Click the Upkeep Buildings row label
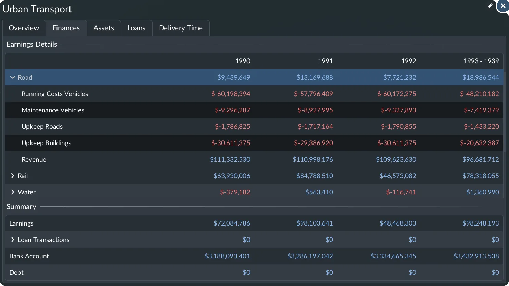 [46, 143]
